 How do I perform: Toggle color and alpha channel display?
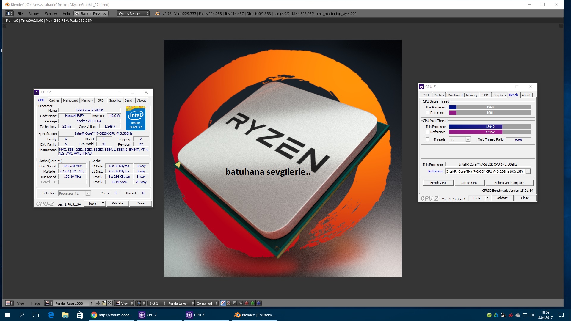(223, 303)
